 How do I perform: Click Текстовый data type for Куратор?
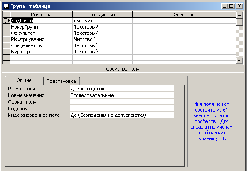coord(103,52)
